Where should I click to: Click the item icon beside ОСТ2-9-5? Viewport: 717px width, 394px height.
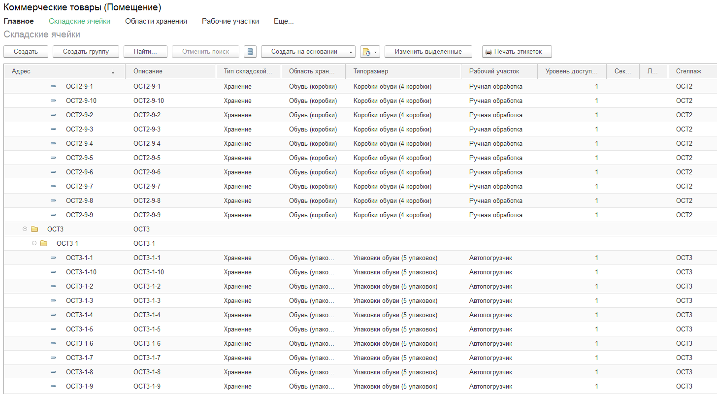point(53,158)
